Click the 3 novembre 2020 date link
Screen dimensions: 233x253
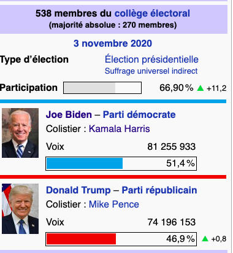[x=113, y=44]
